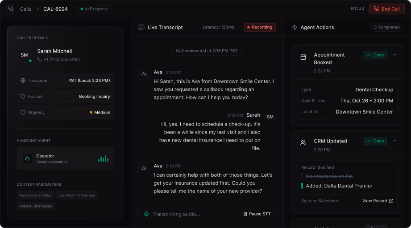Click Sarah's SM avatar in the transcript
Image resolution: width=411 pixels, height=228 pixels.
coord(270,117)
